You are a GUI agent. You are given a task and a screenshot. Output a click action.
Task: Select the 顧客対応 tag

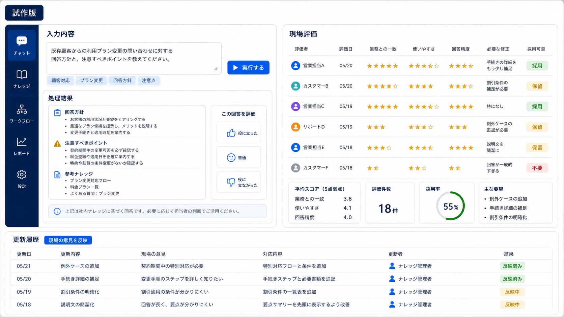point(60,81)
